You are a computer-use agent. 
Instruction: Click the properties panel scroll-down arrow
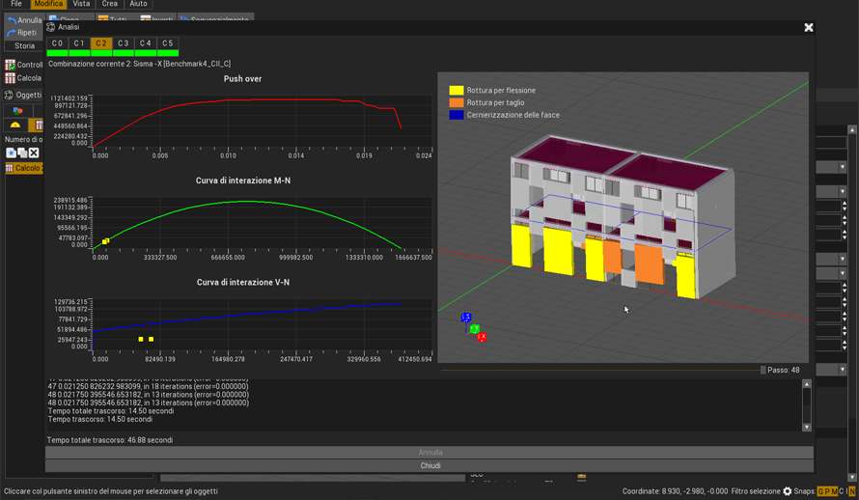pyautogui.click(x=852, y=478)
